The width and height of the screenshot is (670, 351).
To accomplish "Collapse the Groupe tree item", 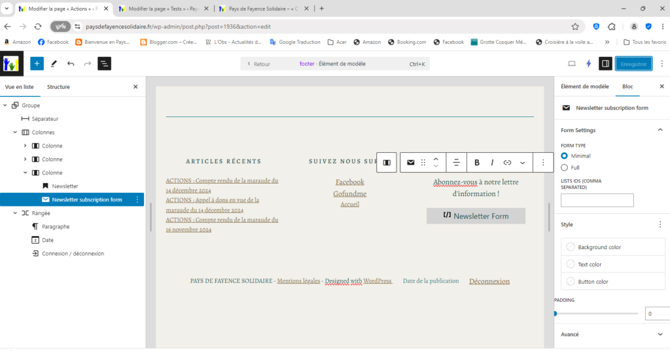I will coord(5,105).
